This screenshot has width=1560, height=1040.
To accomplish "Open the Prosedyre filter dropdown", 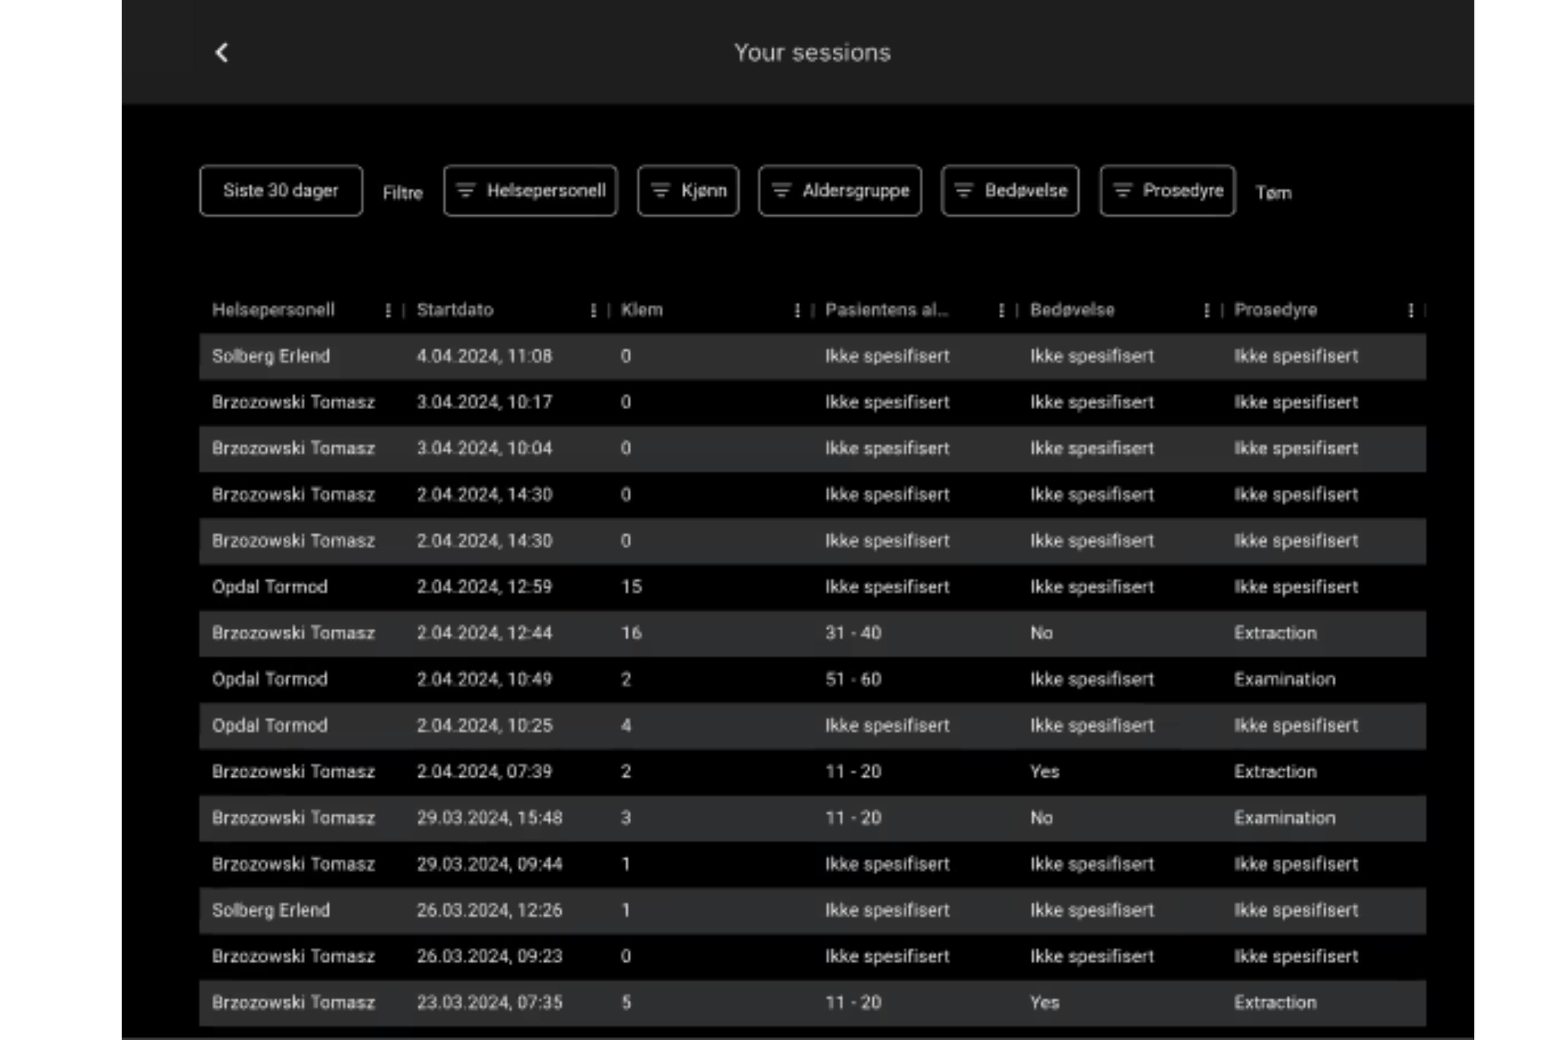I will click(1168, 191).
